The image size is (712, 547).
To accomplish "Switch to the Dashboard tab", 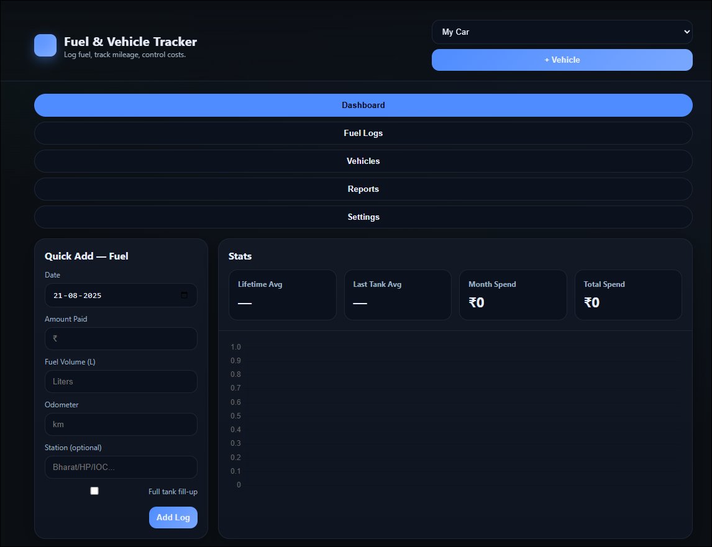I will [x=363, y=106].
